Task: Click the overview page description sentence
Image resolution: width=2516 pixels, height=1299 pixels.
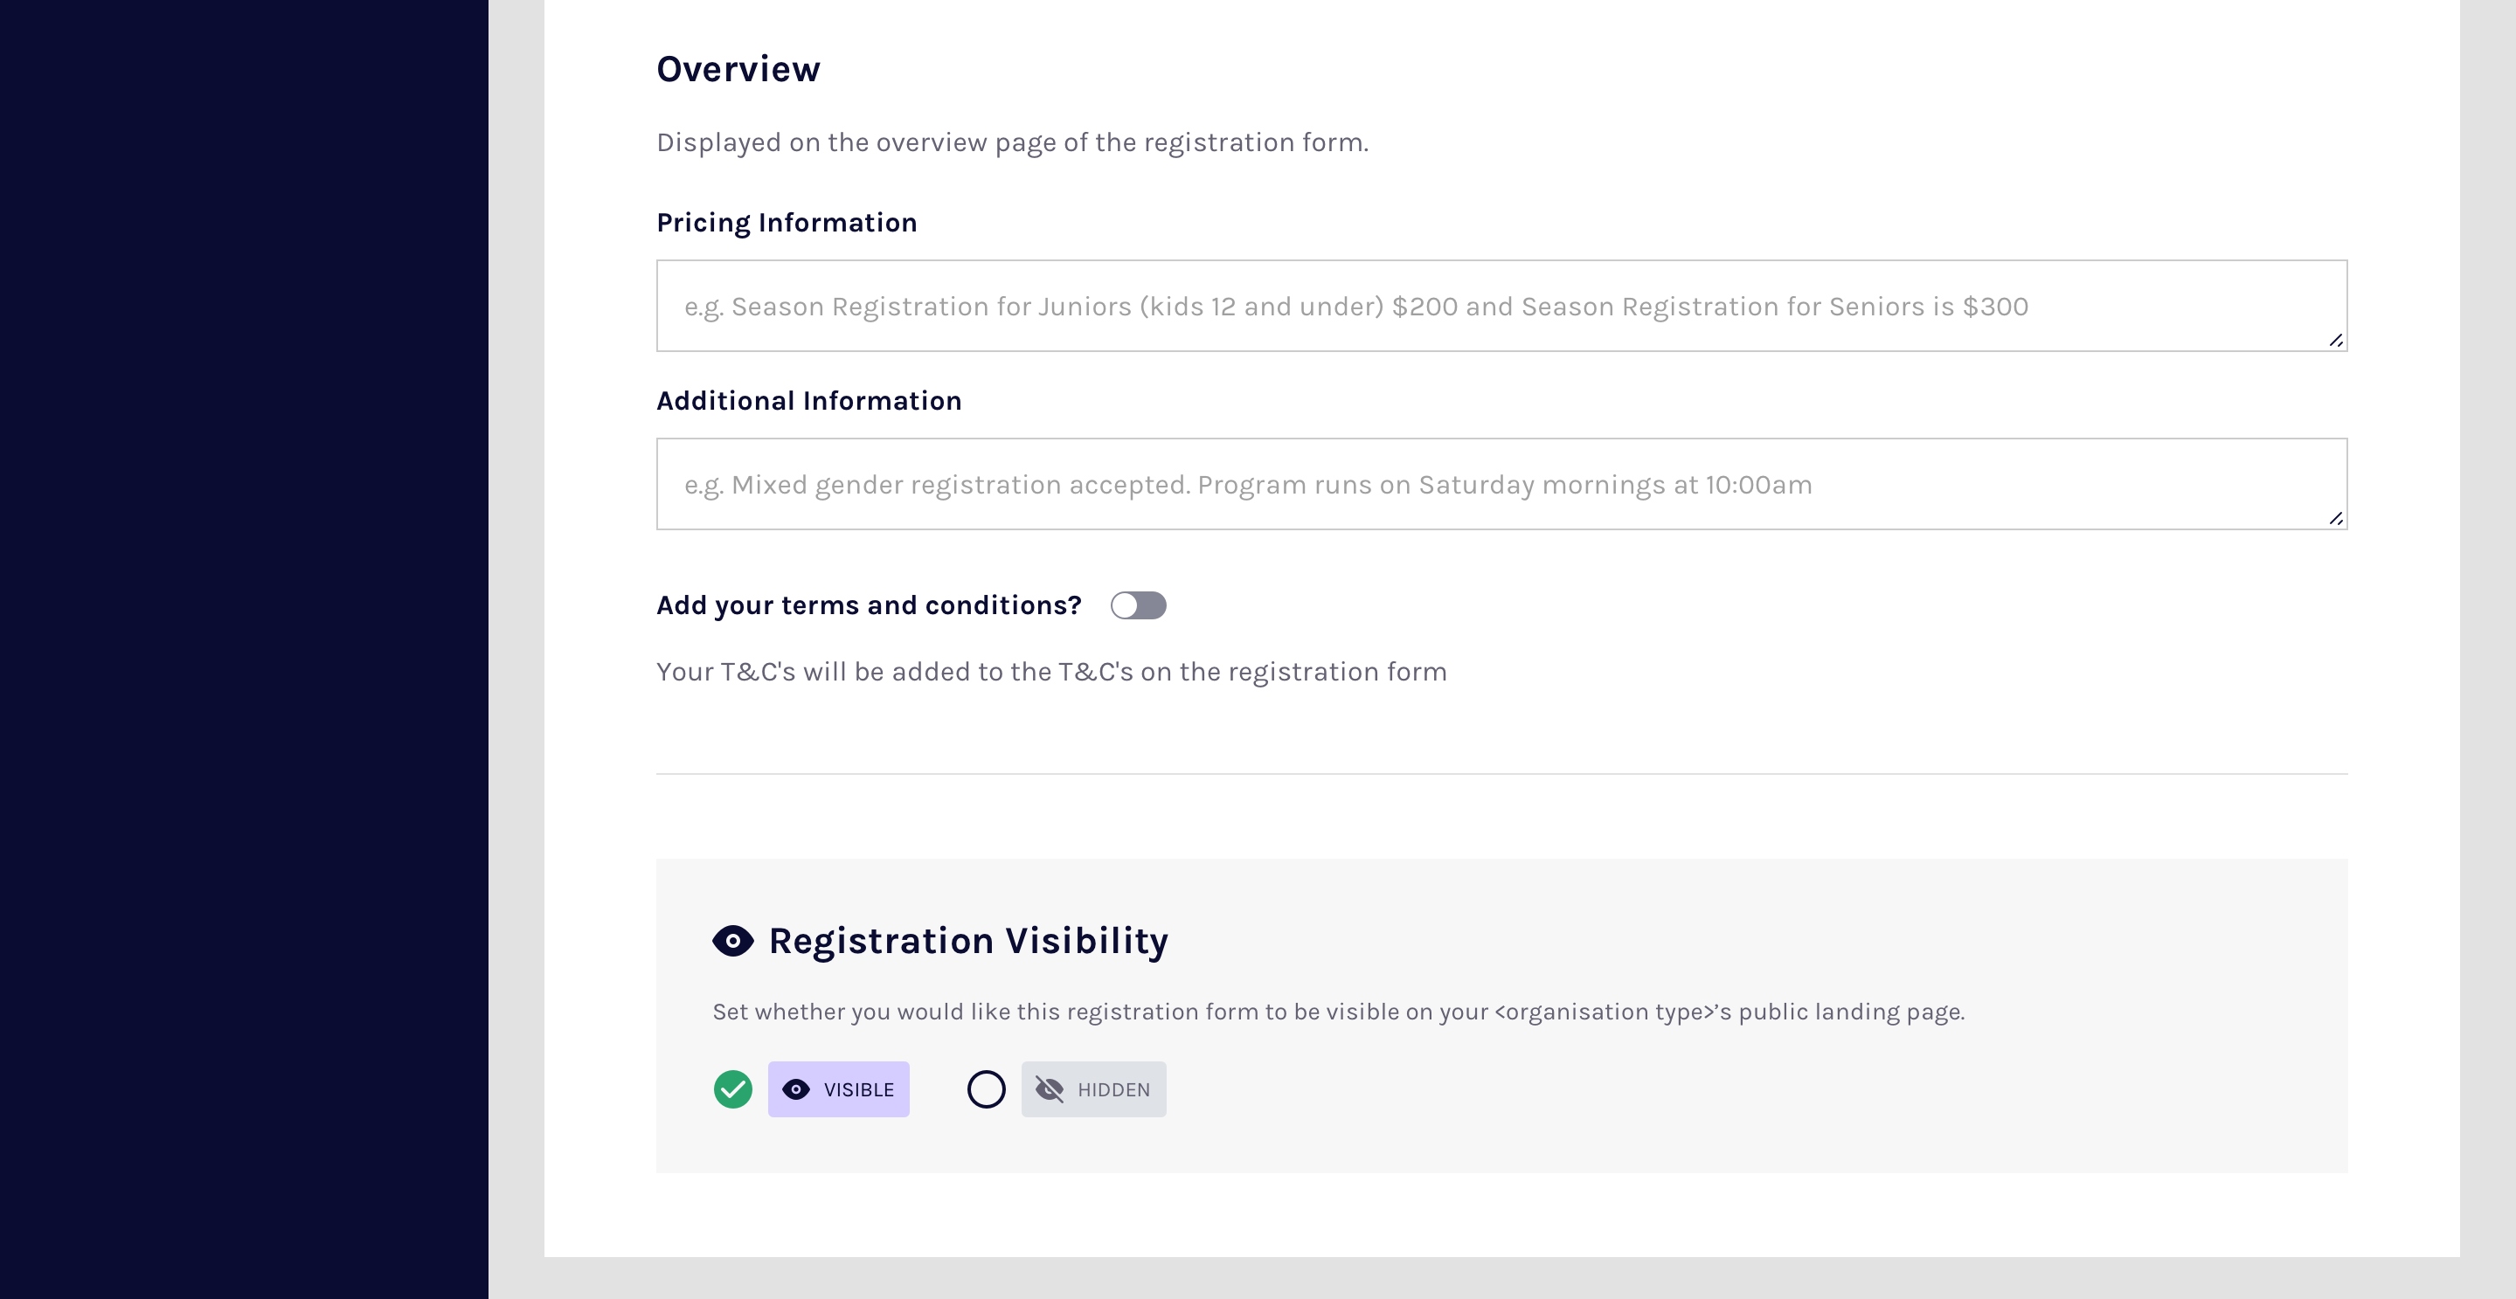Action: [1012, 142]
